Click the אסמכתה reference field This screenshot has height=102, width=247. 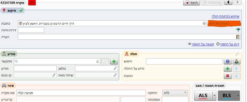175,99
